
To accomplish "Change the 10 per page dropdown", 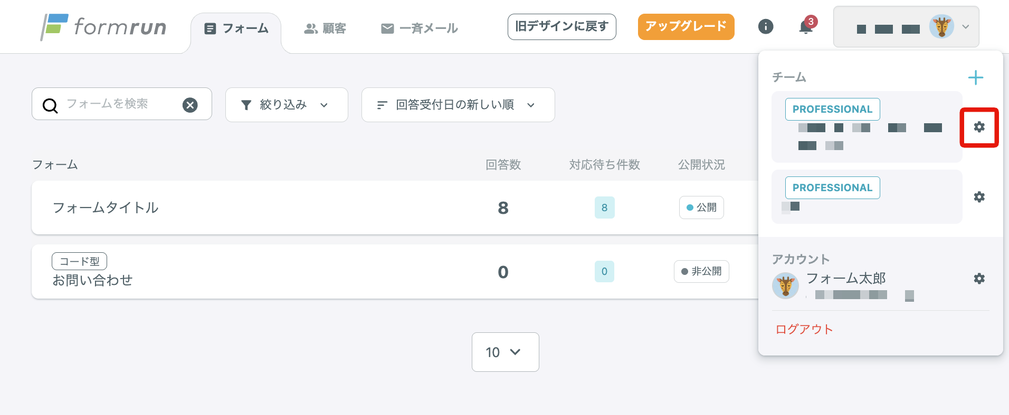I will [x=505, y=352].
